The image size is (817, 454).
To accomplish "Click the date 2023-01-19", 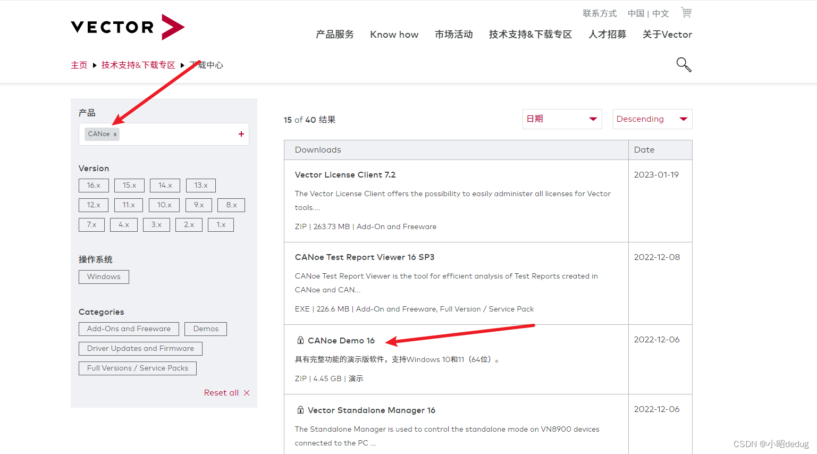I will tap(656, 175).
